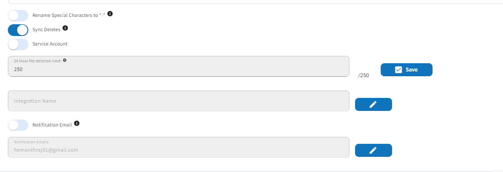The image size is (503, 172).
Task: Open info tooltip for Rename Special Characters
Action: (x=110, y=14)
